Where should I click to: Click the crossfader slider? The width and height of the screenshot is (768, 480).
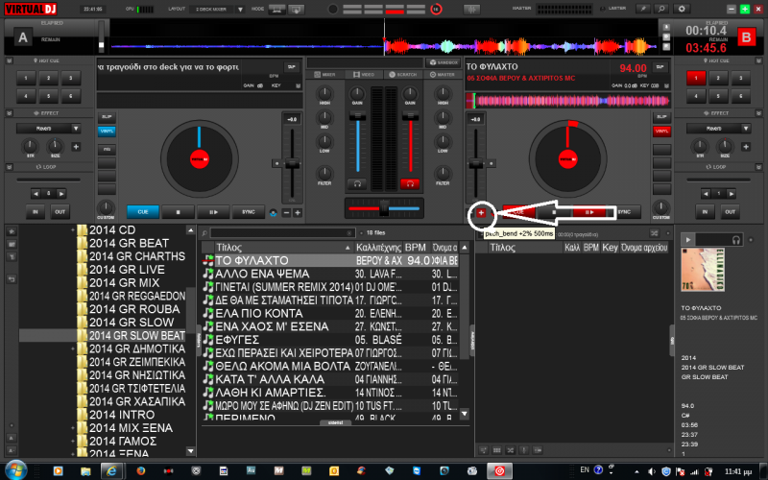click(384, 208)
